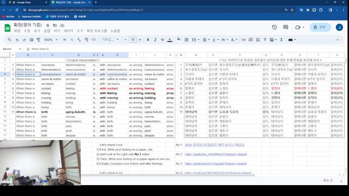The image size is (349, 196).
Task: Open the No 3 youtu.be link
Action: pos(216,163)
